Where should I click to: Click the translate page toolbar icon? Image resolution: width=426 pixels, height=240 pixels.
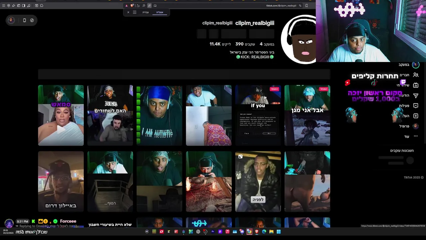click(x=149, y=6)
